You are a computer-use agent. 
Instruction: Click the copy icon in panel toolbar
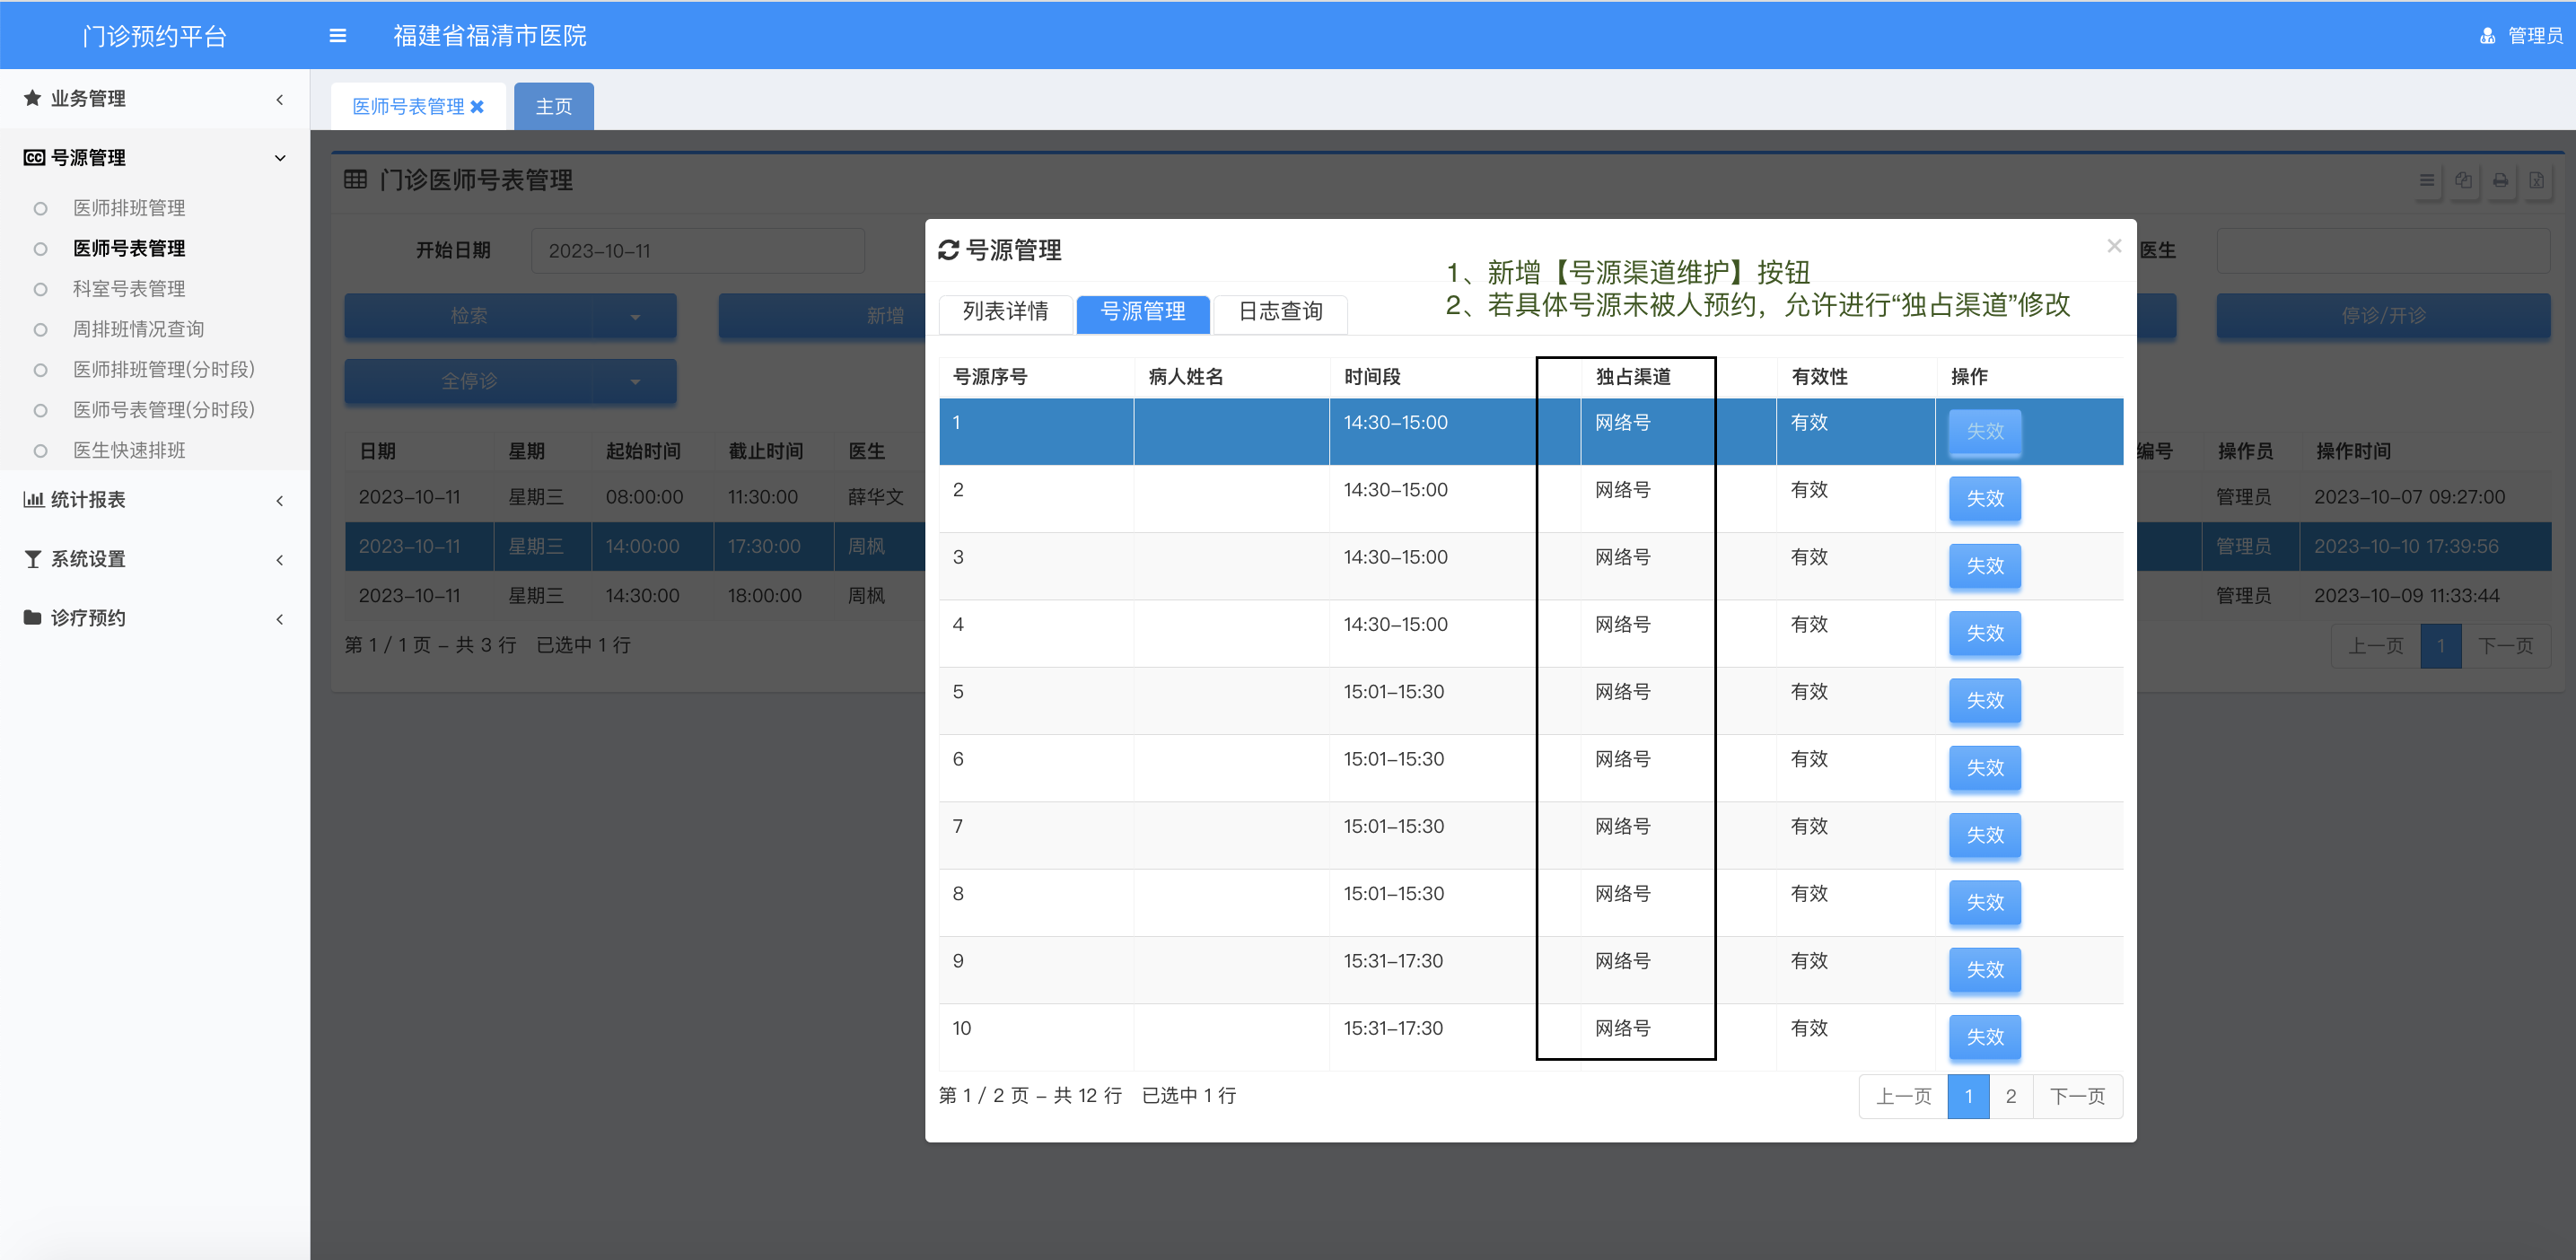click(x=2463, y=181)
